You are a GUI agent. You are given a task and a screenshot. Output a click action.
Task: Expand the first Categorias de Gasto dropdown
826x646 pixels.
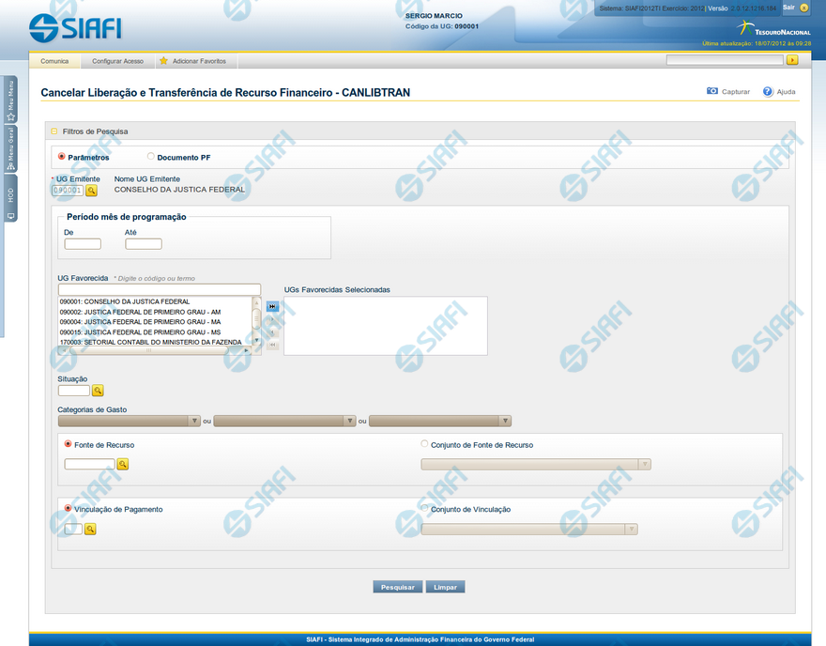tap(130, 422)
